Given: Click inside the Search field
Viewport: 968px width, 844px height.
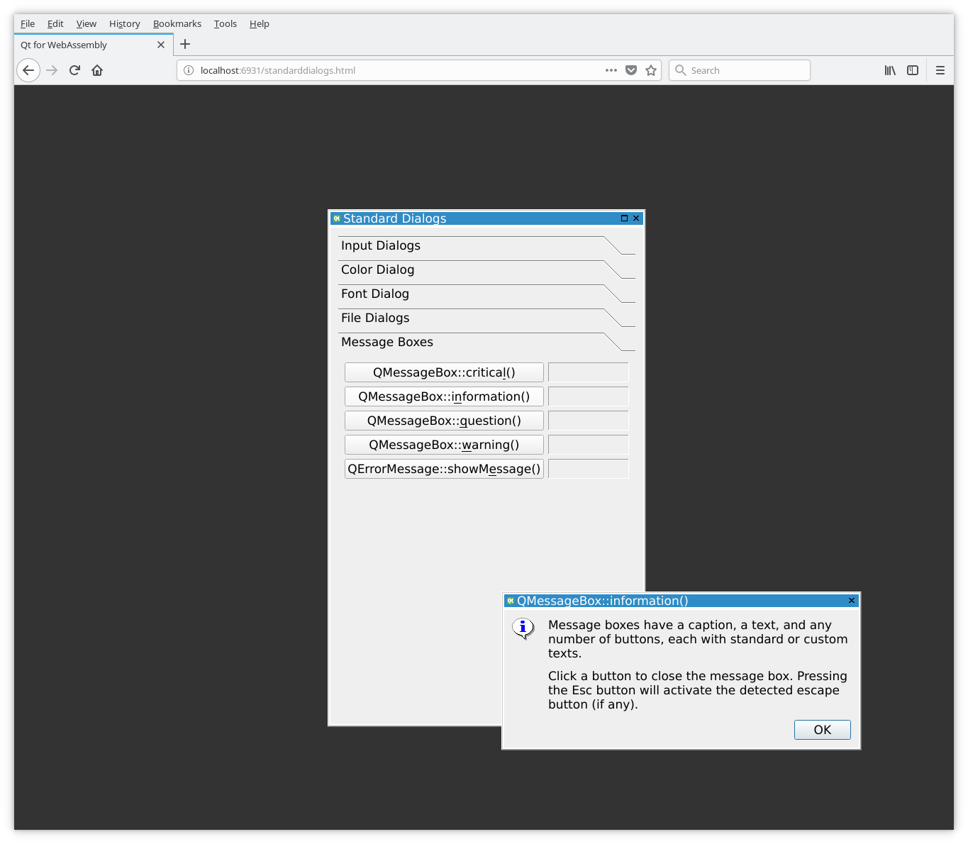Looking at the screenshot, I should [x=740, y=70].
